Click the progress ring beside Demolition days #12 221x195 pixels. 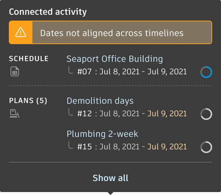(206, 114)
